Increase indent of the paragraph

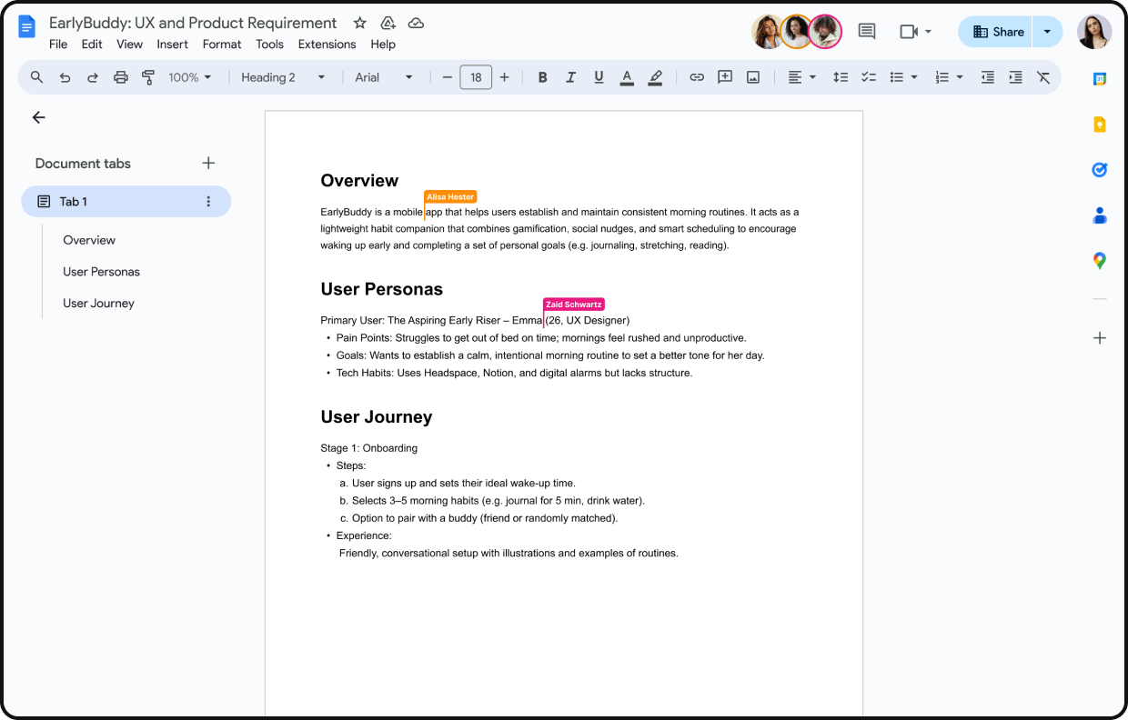pyautogui.click(x=1016, y=77)
